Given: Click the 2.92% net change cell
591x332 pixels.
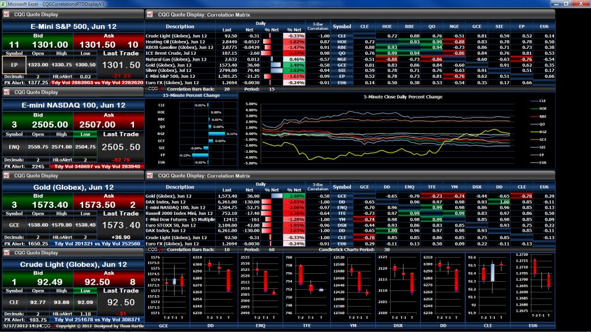Looking at the screenshot, I should (x=294, y=70).
